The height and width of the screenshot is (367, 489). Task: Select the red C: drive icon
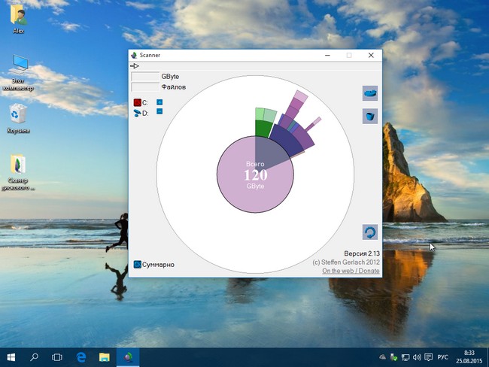pos(138,102)
